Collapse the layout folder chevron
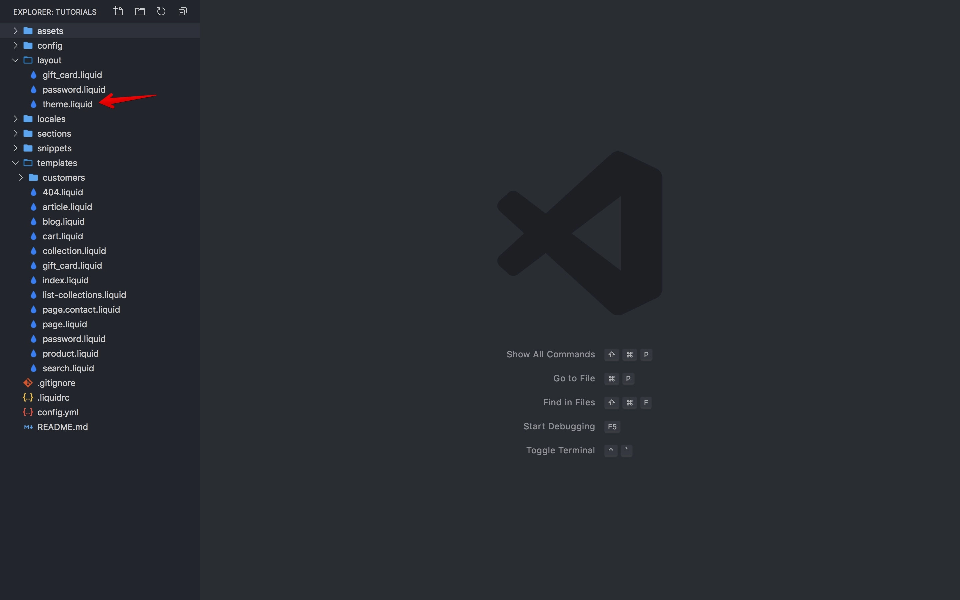 click(15, 60)
